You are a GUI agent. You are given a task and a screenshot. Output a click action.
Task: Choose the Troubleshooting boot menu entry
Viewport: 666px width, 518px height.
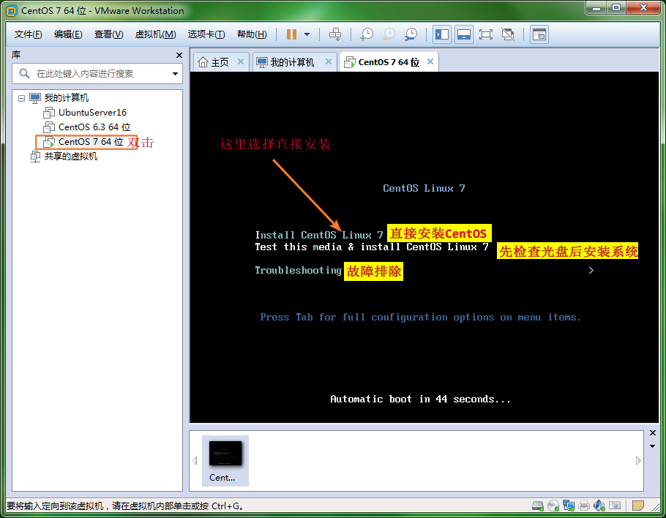(x=298, y=271)
